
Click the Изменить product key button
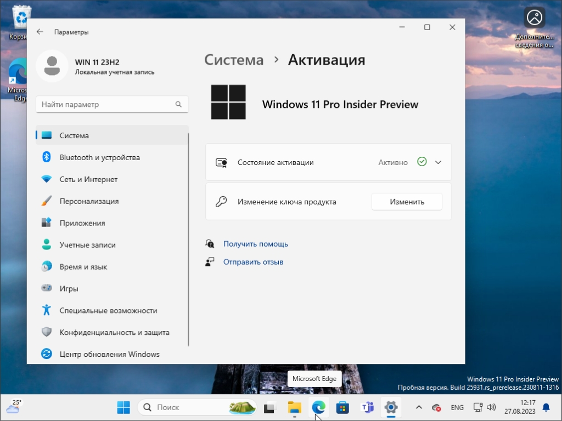pyautogui.click(x=407, y=202)
